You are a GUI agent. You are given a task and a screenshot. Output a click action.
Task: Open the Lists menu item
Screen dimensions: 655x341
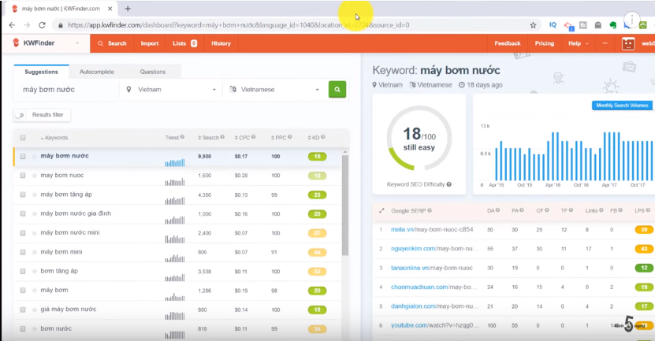coord(184,43)
